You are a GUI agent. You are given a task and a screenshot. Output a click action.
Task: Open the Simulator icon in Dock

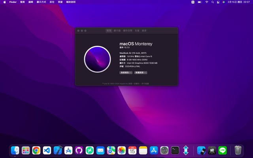click(201, 150)
